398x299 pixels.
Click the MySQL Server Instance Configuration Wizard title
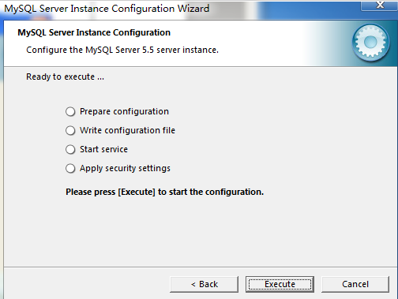pyautogui.click(x=107, y=9)
